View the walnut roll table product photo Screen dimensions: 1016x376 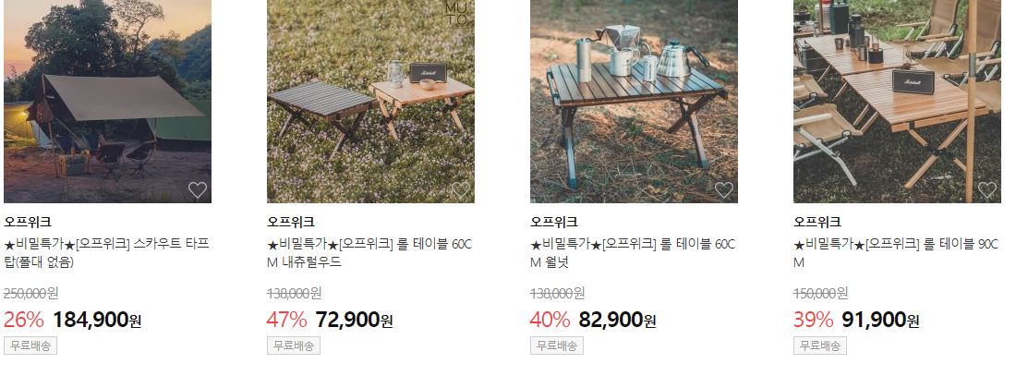coord(634,101)
